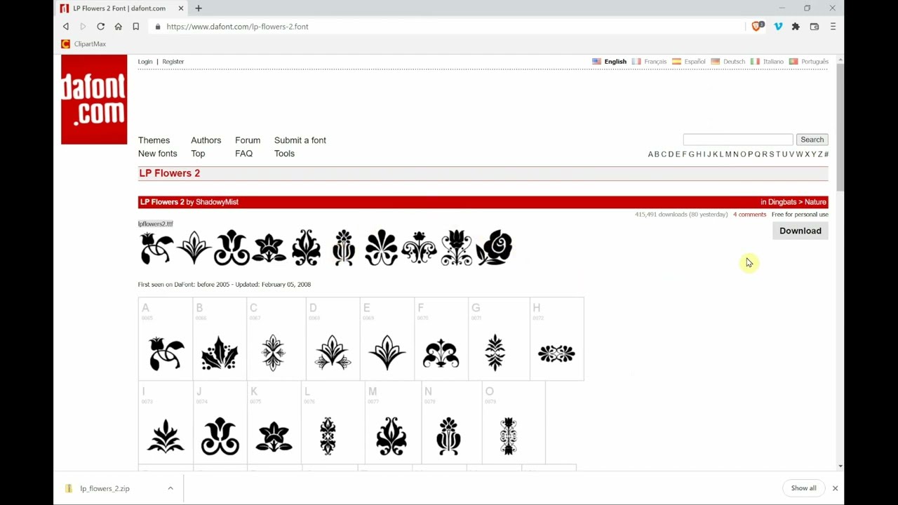Screen dimensions: 898x505
Task: Open the browser wallet icon
Action: pyautogui.click(x=815, y=27)
